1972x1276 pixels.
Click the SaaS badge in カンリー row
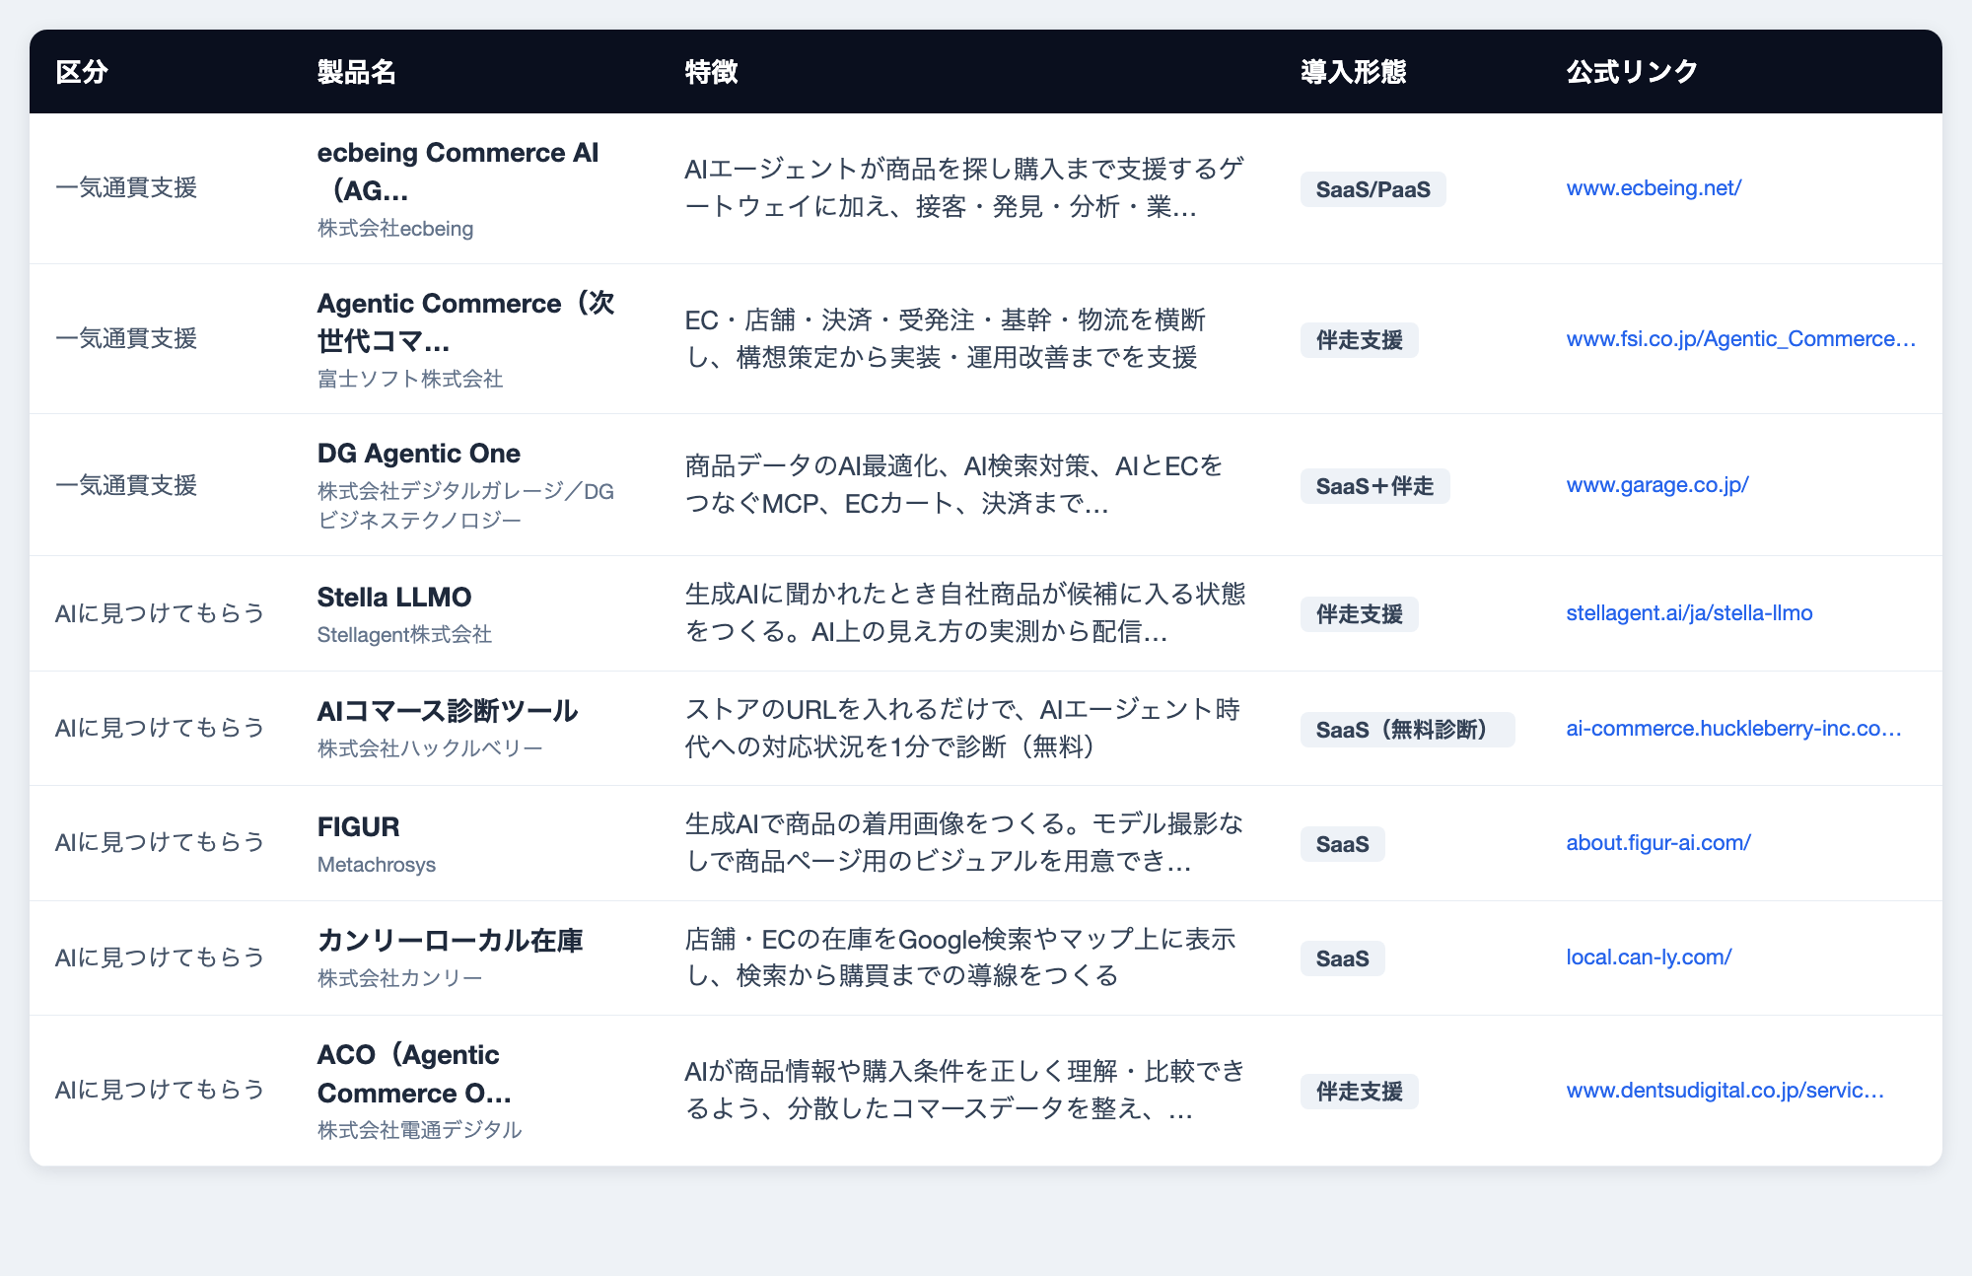1342,958
